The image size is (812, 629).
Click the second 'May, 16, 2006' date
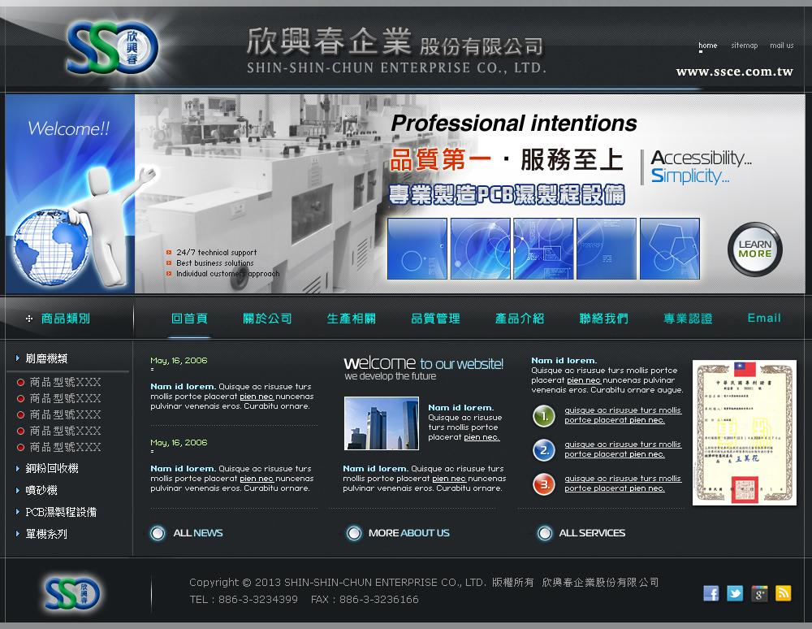click(x=179, y=442)
